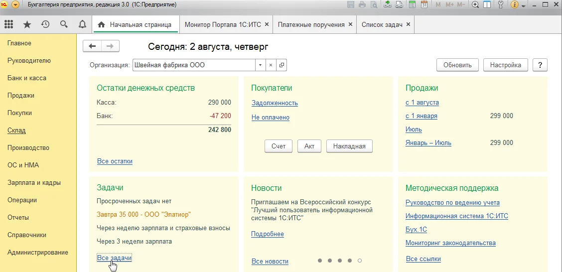Screen dimensions: 562x272
Task: Open the Все задачи link
Action: [x=114, y=258]
